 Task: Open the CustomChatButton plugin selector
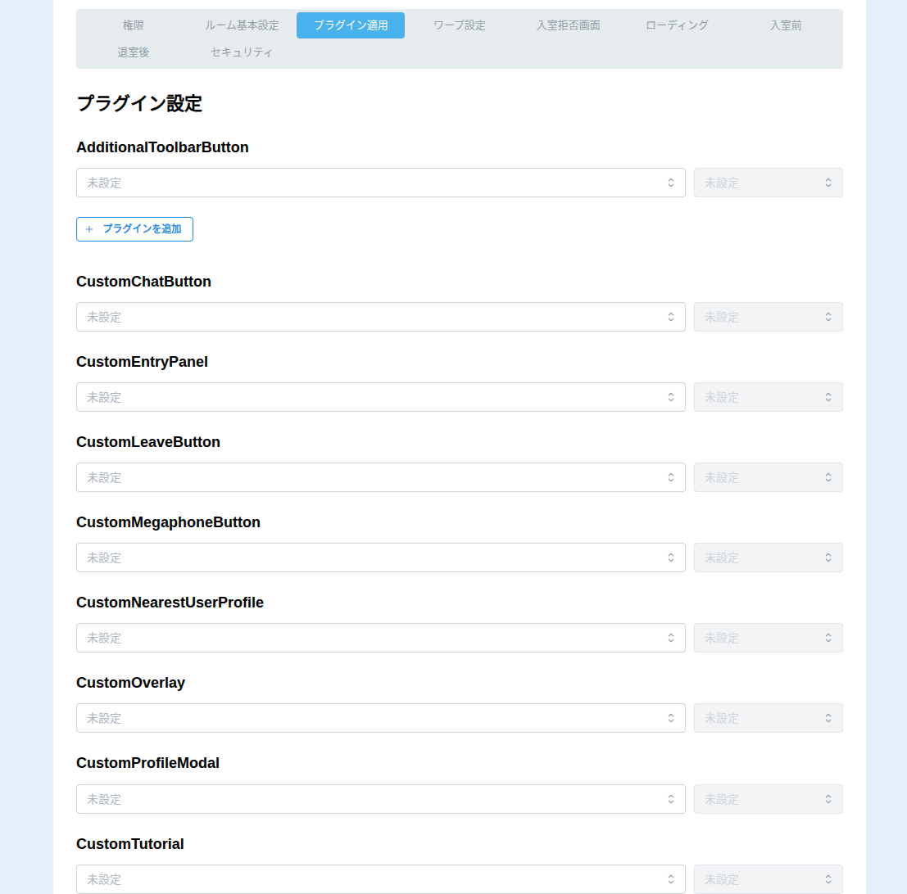(x=380, y=317)
